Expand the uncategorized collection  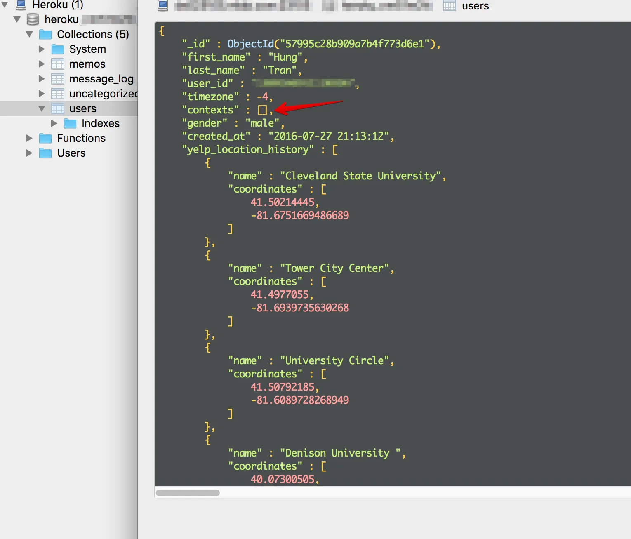coord(42,94)
